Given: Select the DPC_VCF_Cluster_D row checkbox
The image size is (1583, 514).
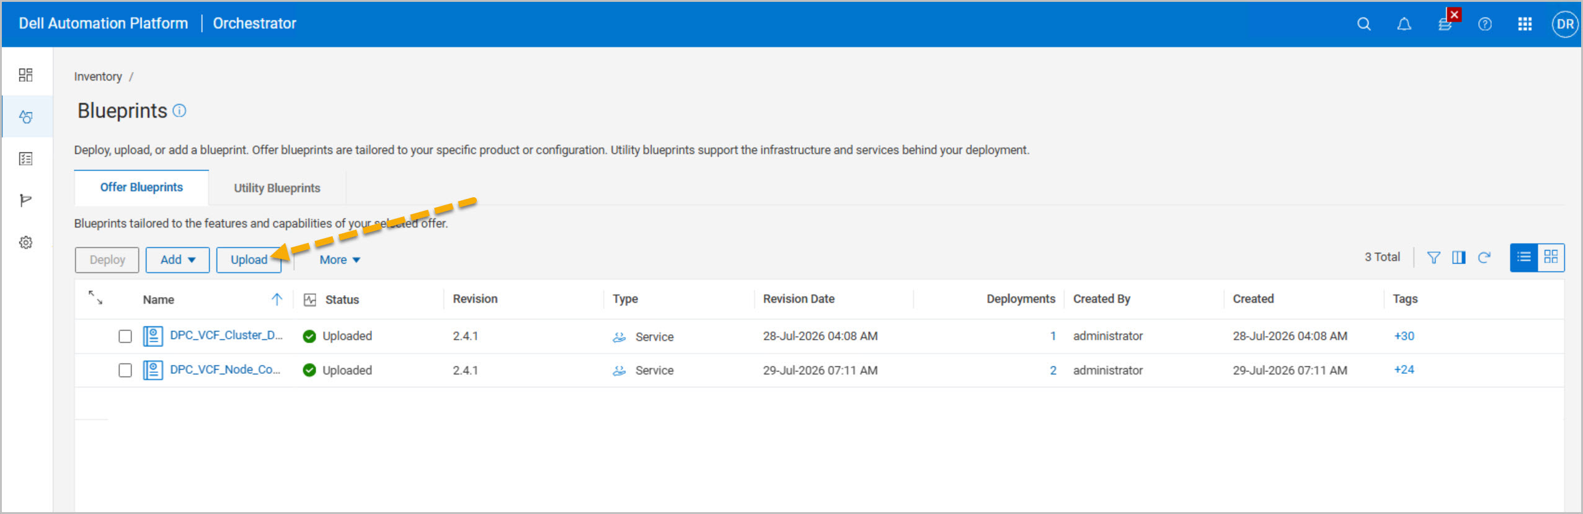Looking at the screenshot, I should (125, 336).
